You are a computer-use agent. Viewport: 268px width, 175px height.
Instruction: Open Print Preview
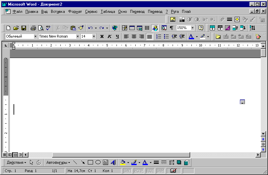click(41, 28)
